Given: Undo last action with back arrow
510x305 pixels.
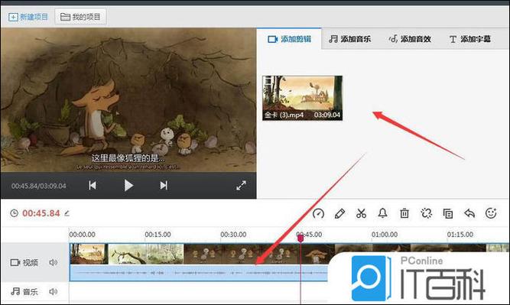Looking at the screenshot, I should [x=469, y=213].
